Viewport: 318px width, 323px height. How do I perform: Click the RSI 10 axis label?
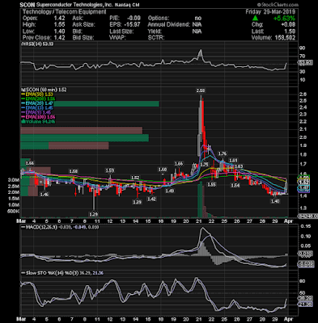pos(303,80)
